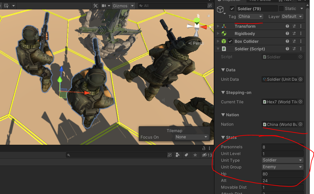Click the scene gizmo green Y cone
314x194 pixels.
point(197,21)
